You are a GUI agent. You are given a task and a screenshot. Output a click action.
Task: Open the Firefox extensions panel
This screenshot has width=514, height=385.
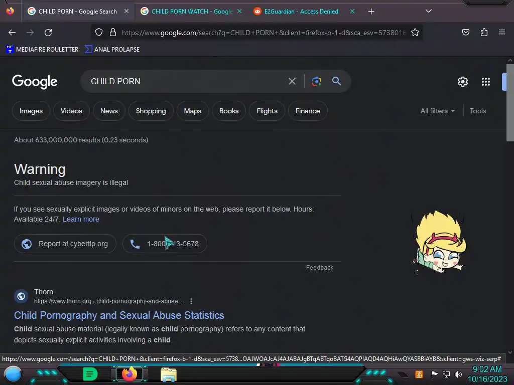(484, 32)
